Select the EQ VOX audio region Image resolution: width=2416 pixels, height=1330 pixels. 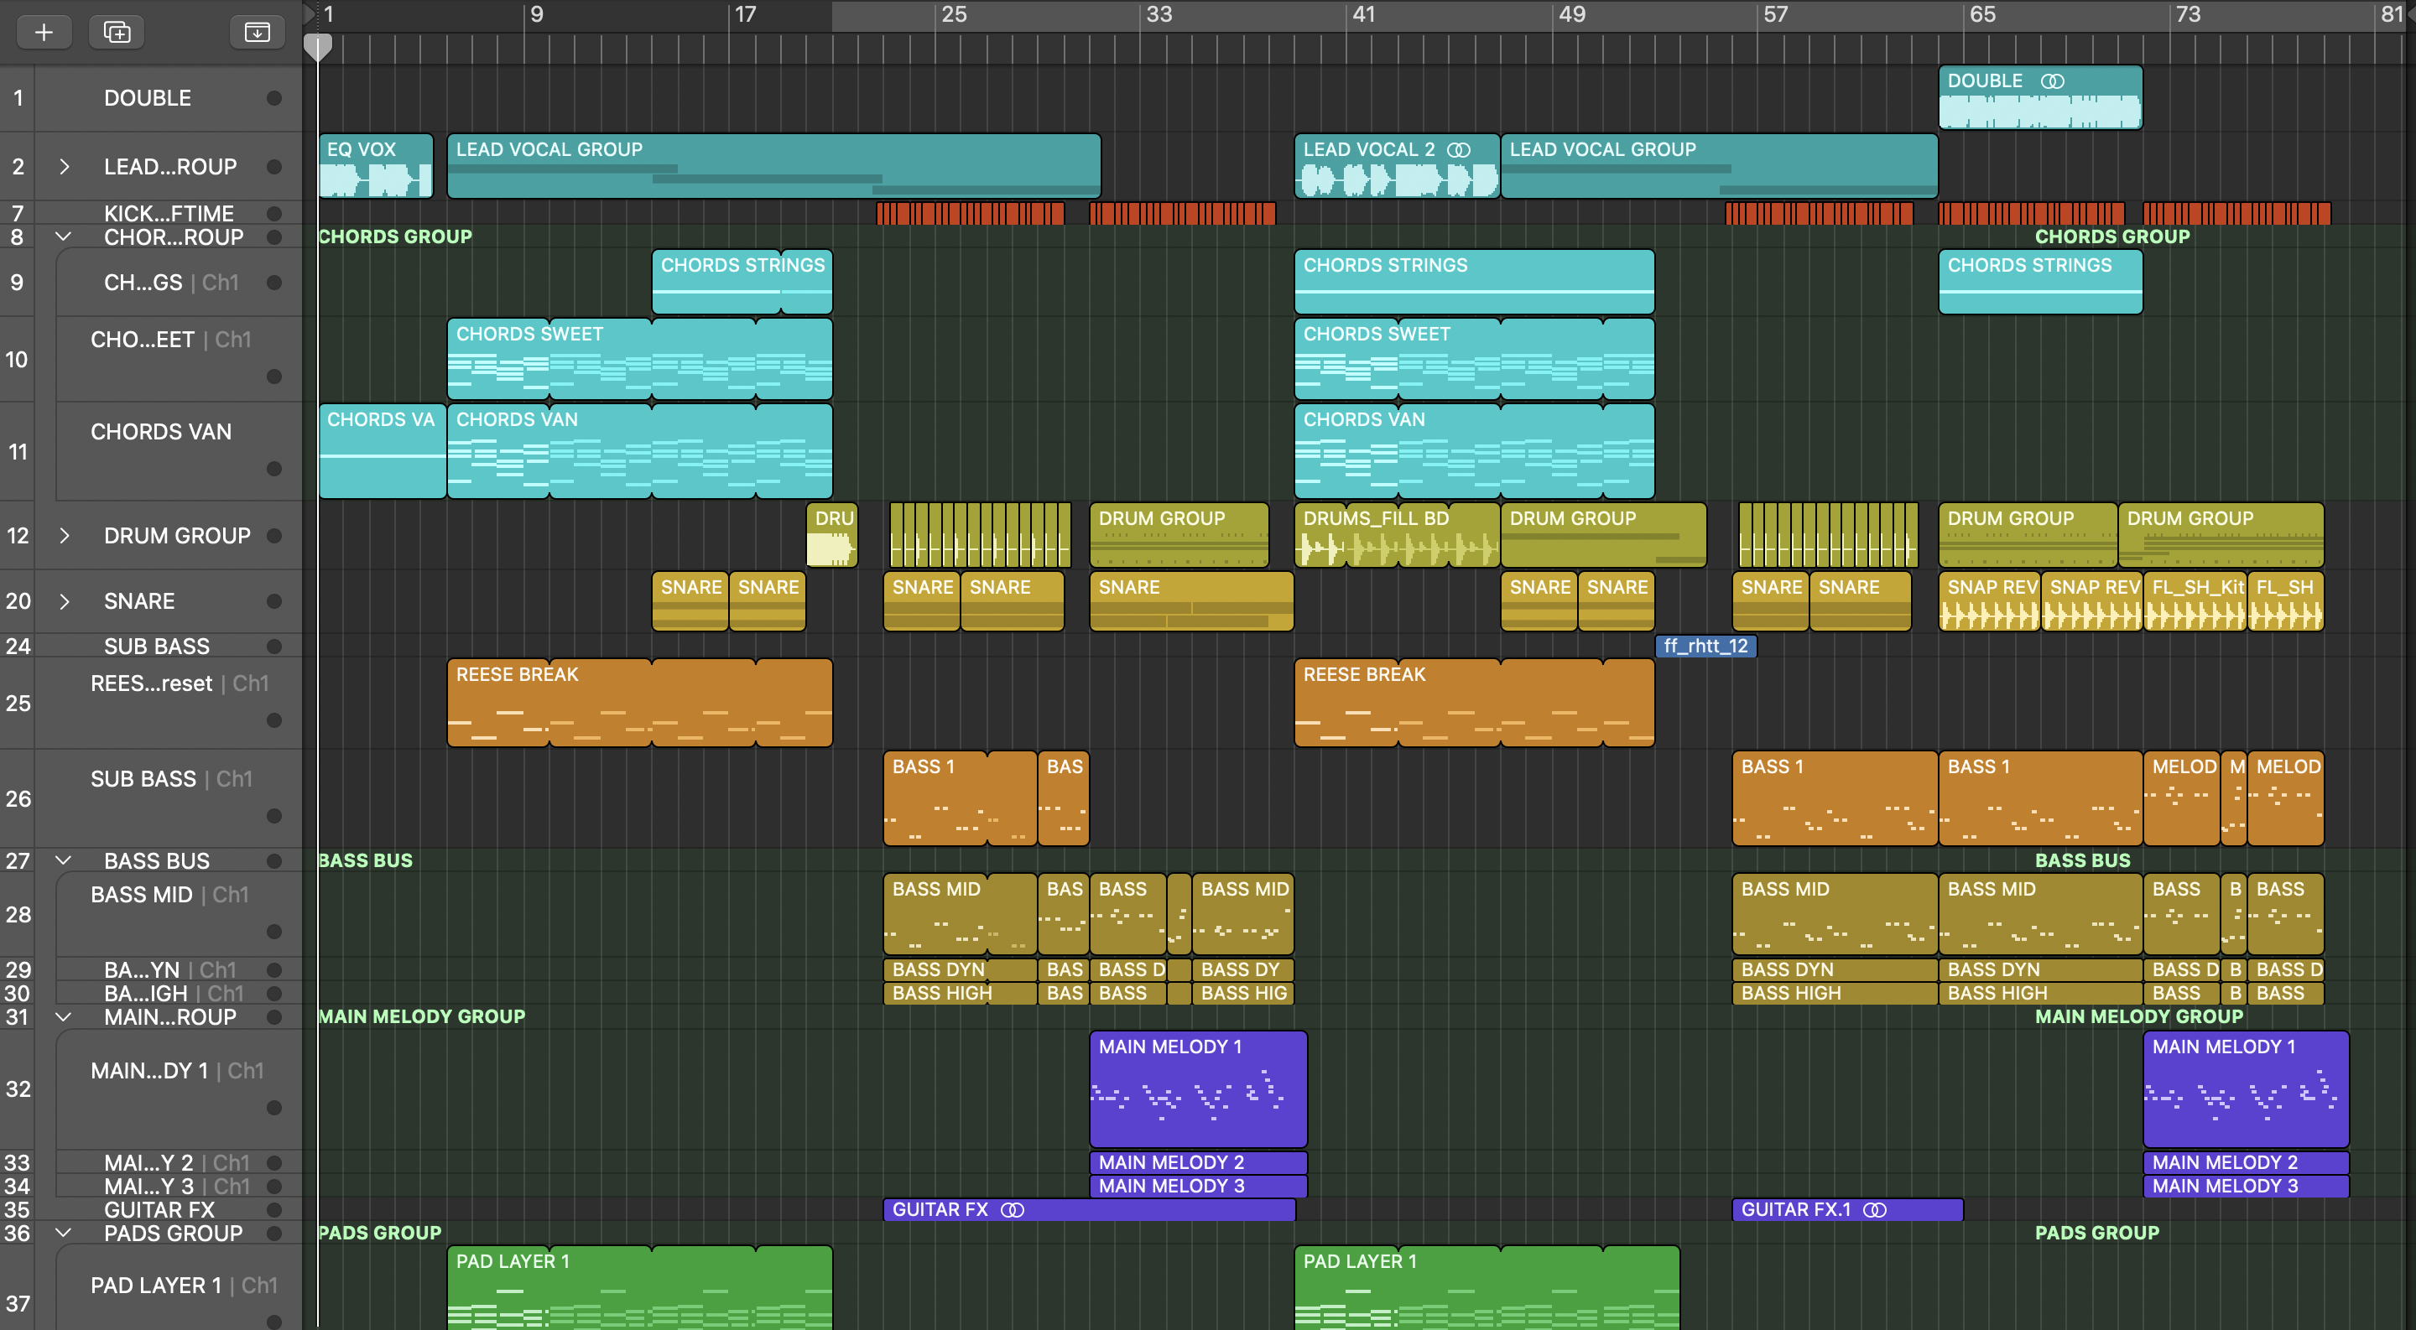(x=376, y=167)
